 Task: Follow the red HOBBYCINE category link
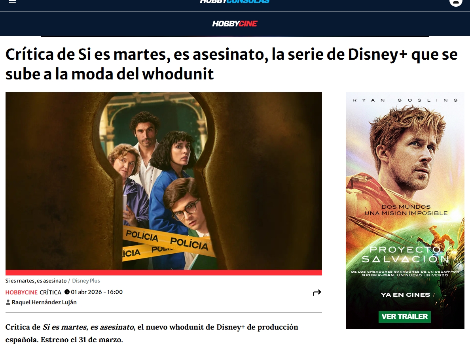tap(21, 292)
